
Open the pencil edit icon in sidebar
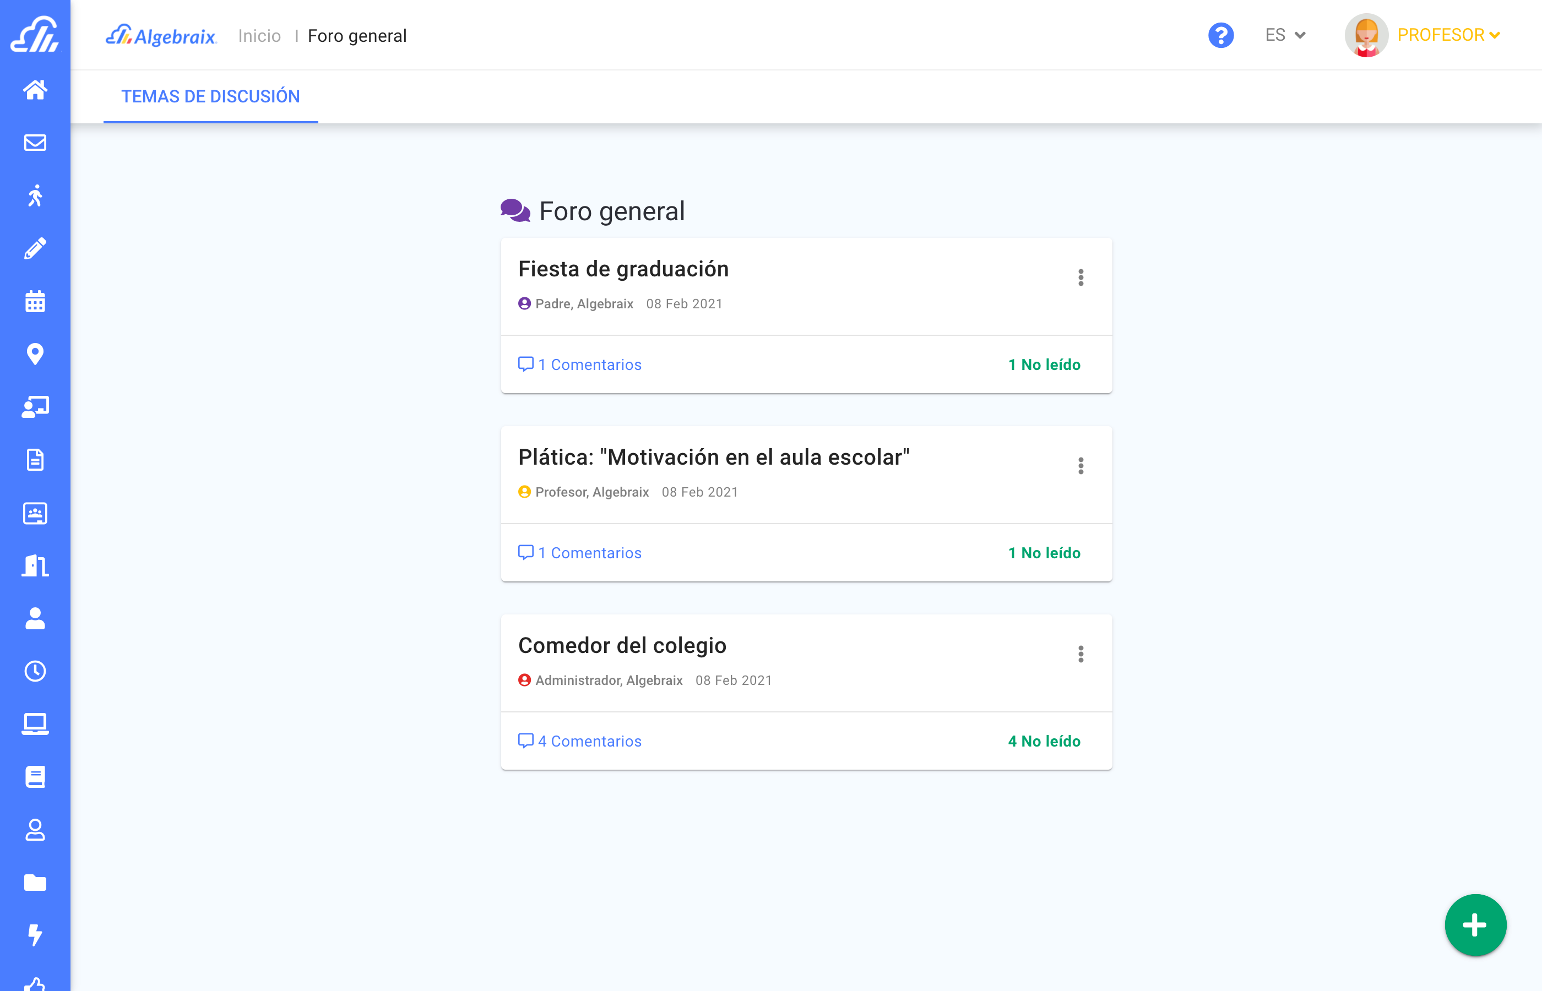coord(35,248)
